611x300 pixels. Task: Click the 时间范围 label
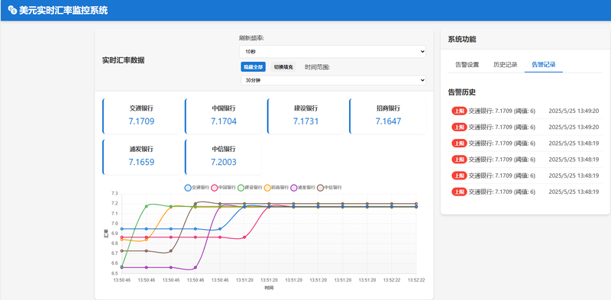[317, 67]
